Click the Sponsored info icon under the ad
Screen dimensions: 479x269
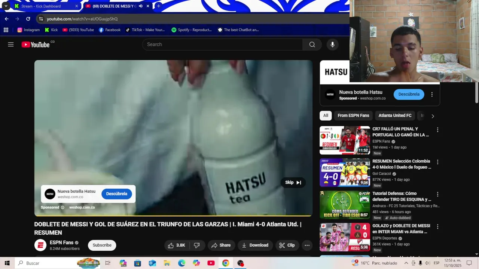tap(62, 207)
